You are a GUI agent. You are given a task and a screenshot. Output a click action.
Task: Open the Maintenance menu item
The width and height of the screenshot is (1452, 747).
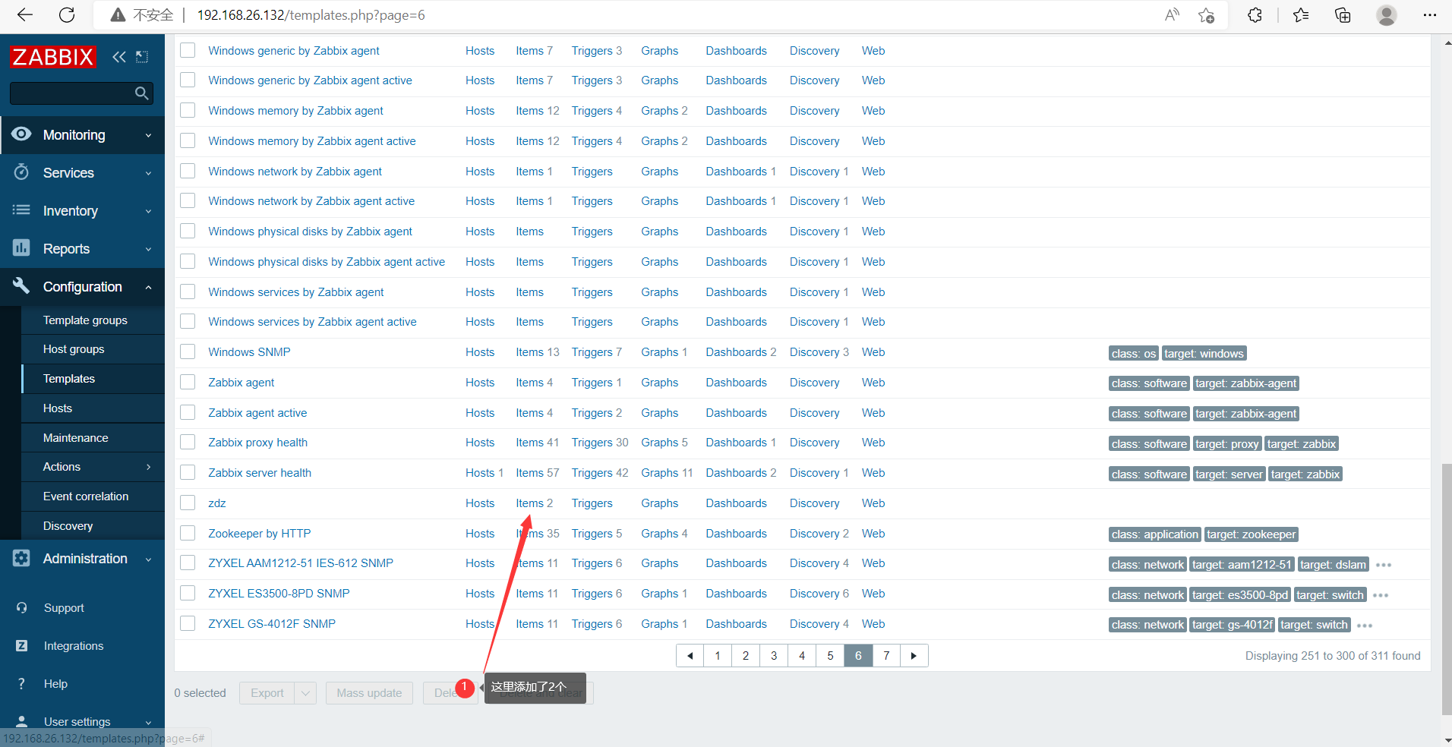76,438
